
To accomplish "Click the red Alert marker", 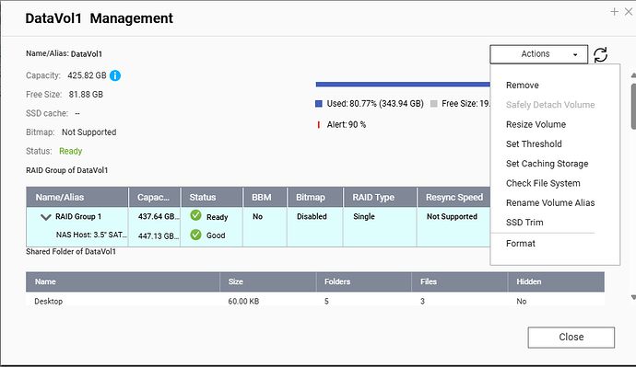I will pos(319,124).
